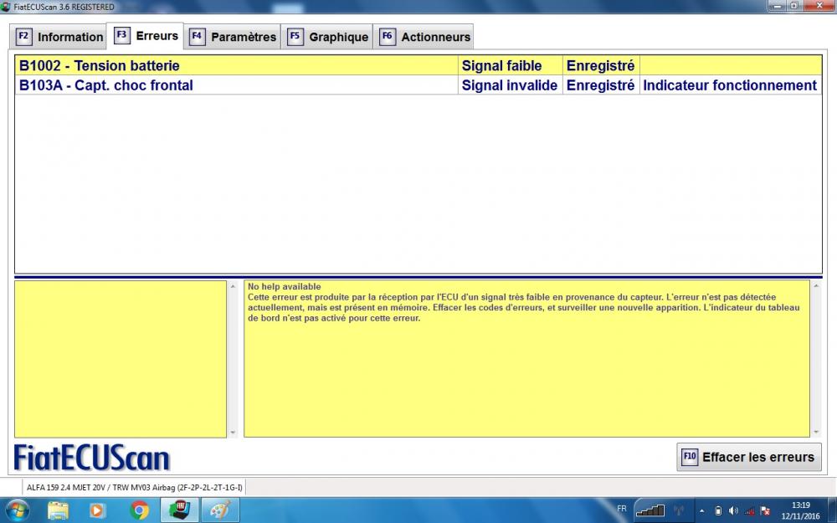Click the No help available text
The width and height of the screenshot is (837, 523).
point(284,286)
